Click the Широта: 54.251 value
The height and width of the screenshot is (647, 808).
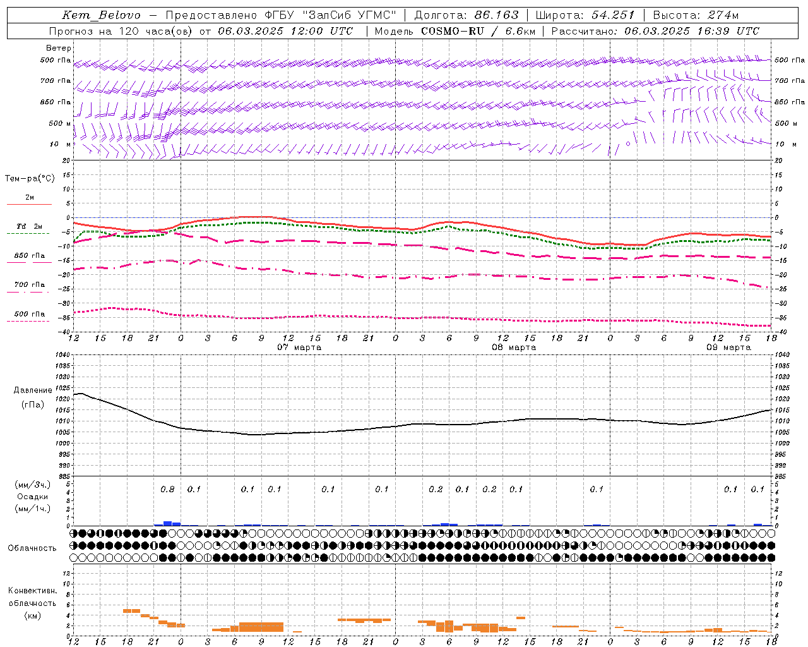pos(585,15)
